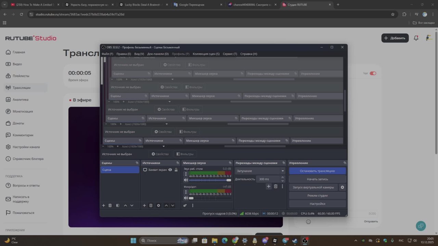The image size is (438, 246).
Task: Add a new scene transition with plus icon
Action: click(x=269, y=186)
